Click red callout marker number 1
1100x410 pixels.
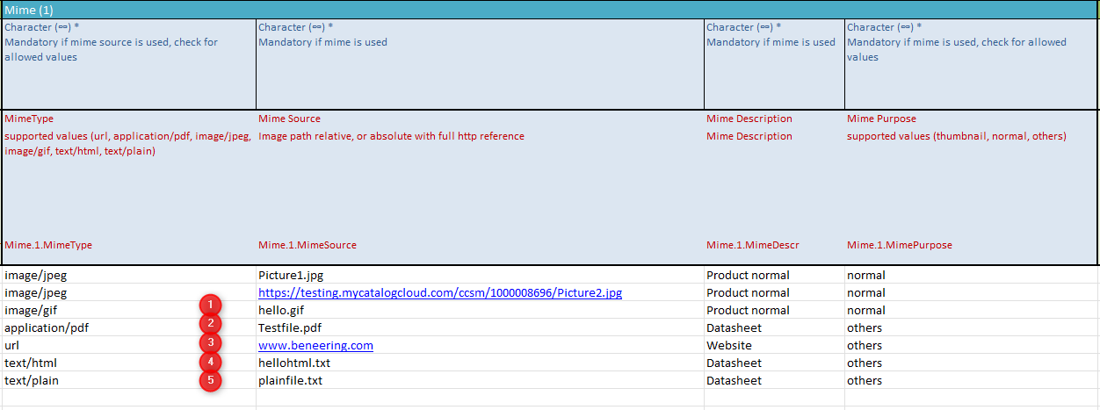(x=210, y=306)
